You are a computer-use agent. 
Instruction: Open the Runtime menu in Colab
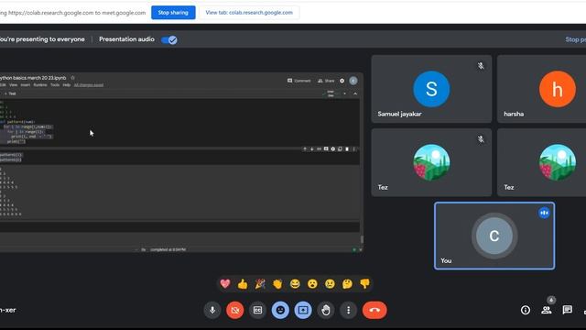tap(40, 85)
